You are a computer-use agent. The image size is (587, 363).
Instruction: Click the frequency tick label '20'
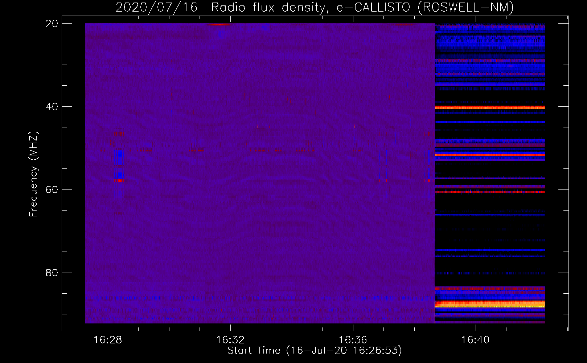[52, 24]
